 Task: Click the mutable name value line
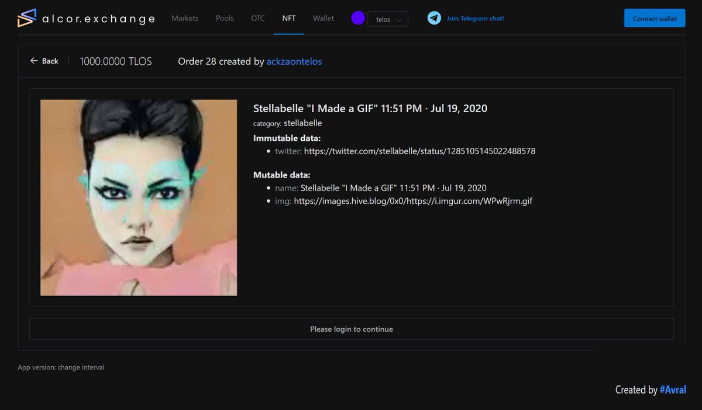393,188
